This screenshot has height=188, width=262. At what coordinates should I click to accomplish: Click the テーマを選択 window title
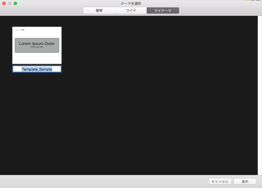tap(131, 3)
